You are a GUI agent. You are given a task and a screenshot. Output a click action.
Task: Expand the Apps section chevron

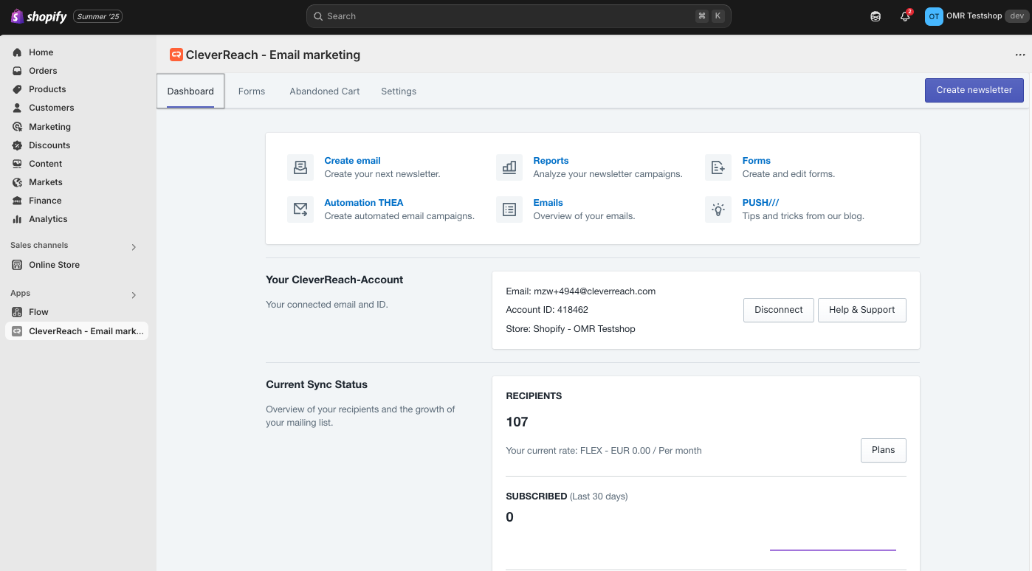(x=134, y=295)
